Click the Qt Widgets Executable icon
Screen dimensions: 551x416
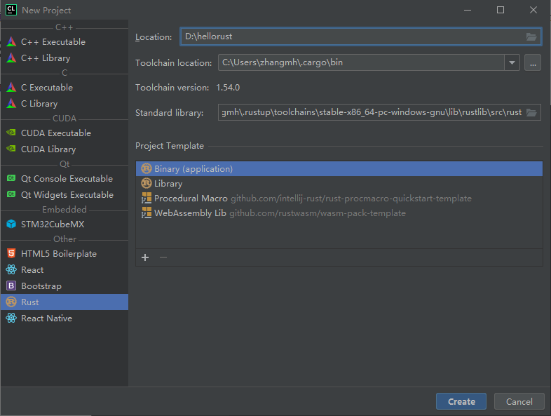11,194
